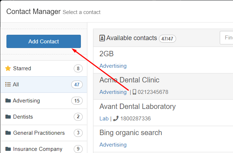Click the telephone icon for Avant Dental Laboratory
This screenshot has width=233, height=153.
click(x=116, y=119)
